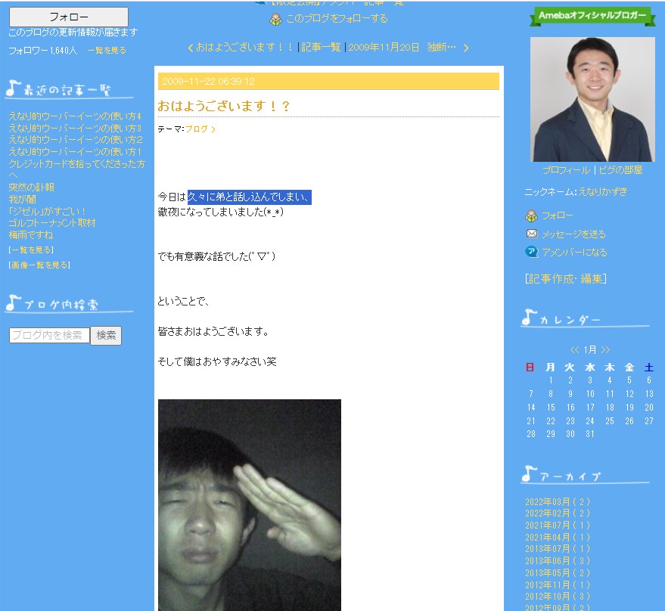Open the 梅雨ですね article

tap(31, 235)
